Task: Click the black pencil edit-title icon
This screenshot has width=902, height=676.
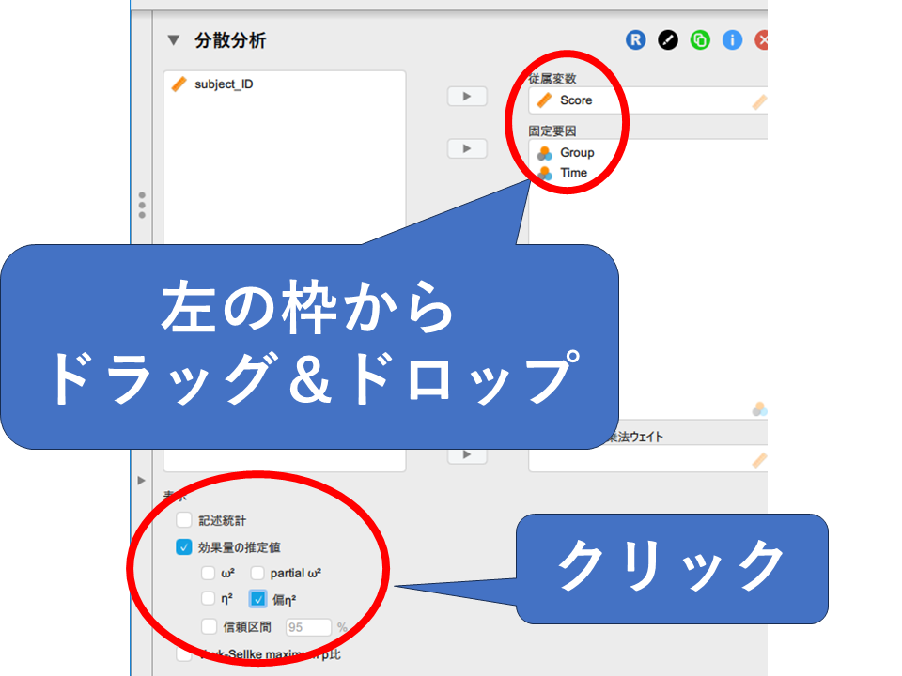Action: pyautogui.click(x=667, y=40)
